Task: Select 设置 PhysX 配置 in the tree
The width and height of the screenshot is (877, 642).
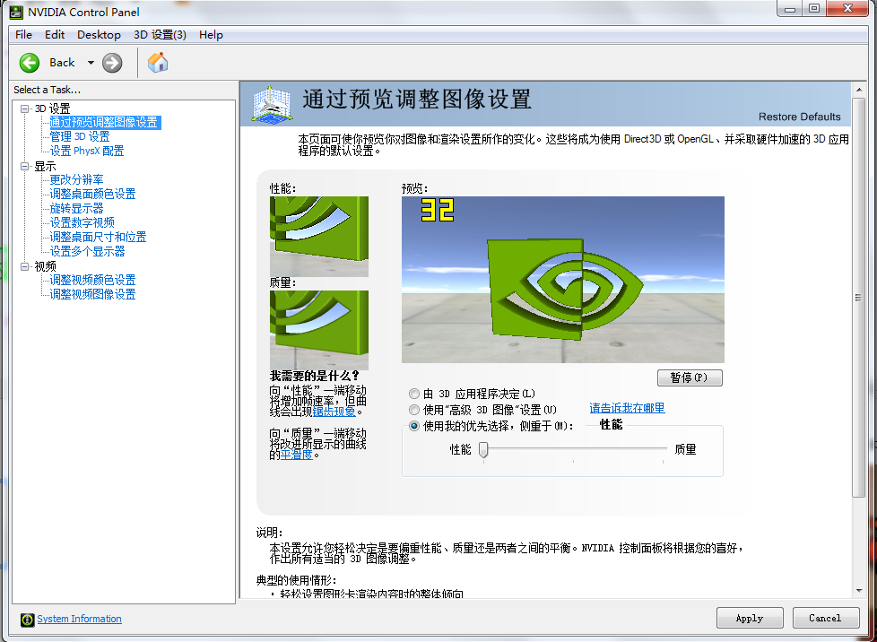Action: [x=87, y=151]
